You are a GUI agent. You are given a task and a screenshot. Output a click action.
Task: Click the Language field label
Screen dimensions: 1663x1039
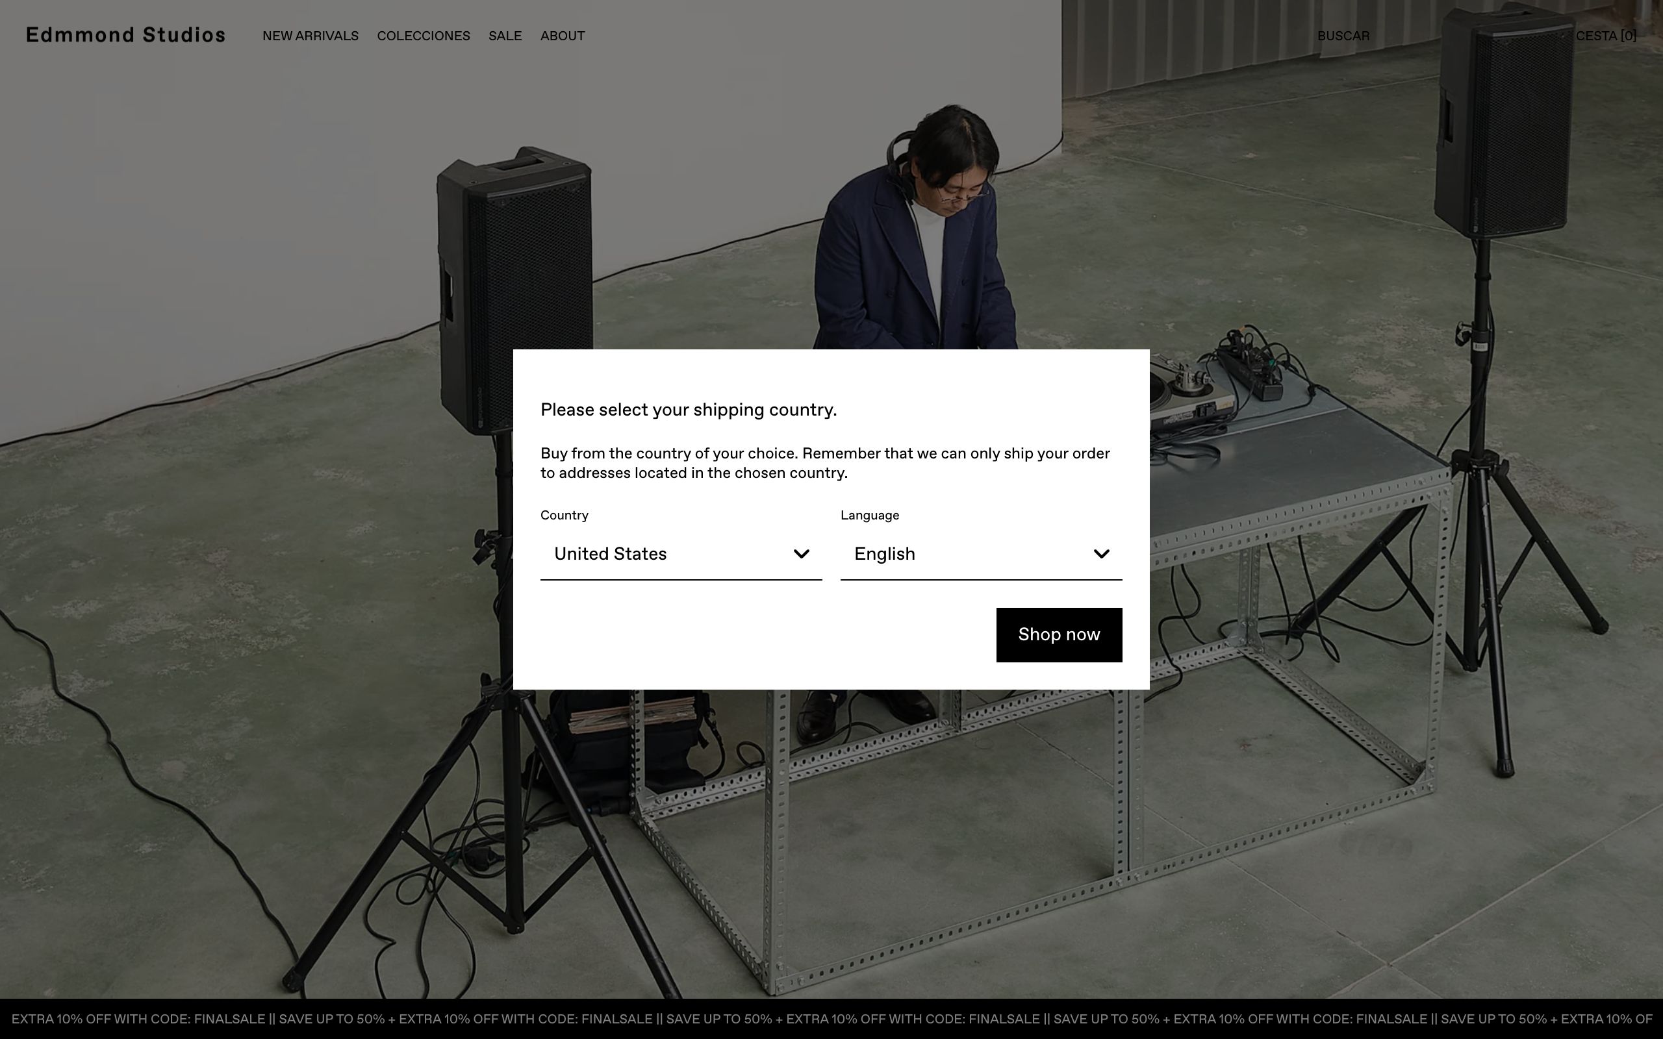click(869, 516)
